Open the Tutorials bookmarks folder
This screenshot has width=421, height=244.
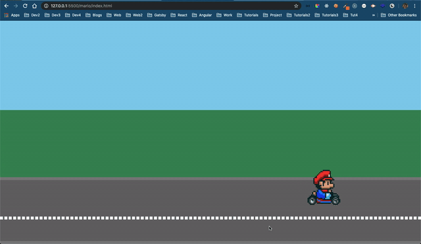tap(247, 15)
